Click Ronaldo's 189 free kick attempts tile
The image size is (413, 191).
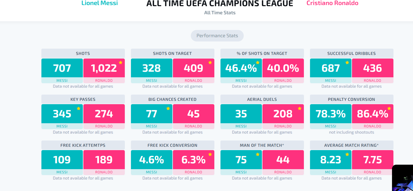[104, 160]
